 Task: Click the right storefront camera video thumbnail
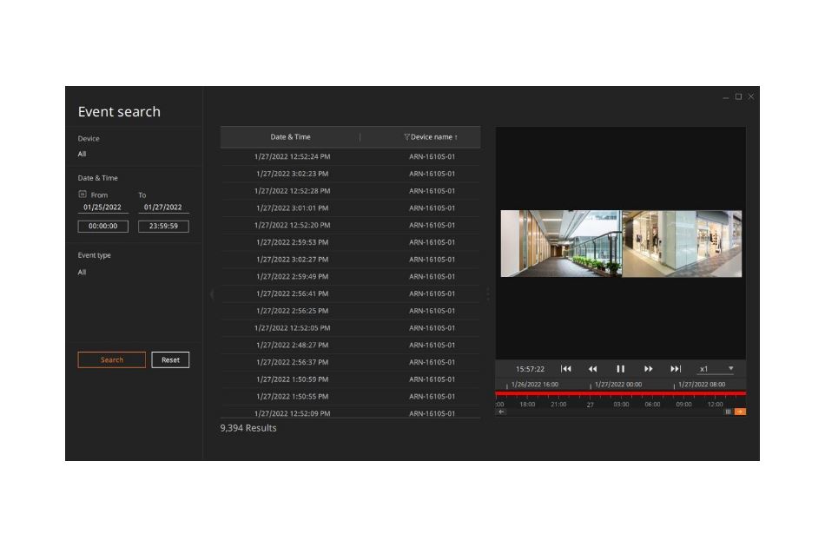[x=682, y=243]
